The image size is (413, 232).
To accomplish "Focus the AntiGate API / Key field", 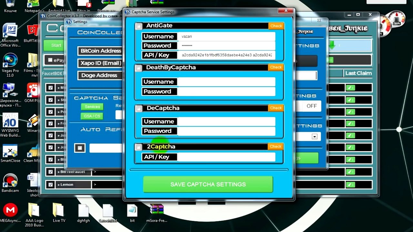I will coord(226,55).
